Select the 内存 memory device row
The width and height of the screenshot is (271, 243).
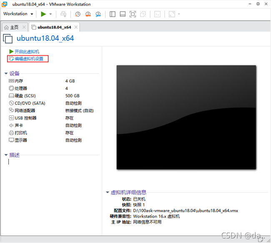point(19,81)
